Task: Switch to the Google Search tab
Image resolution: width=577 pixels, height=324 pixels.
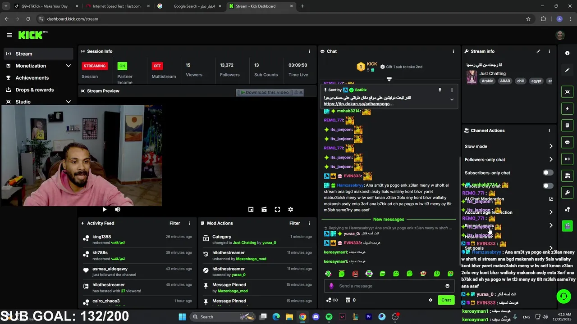Action: coord(189,6)
